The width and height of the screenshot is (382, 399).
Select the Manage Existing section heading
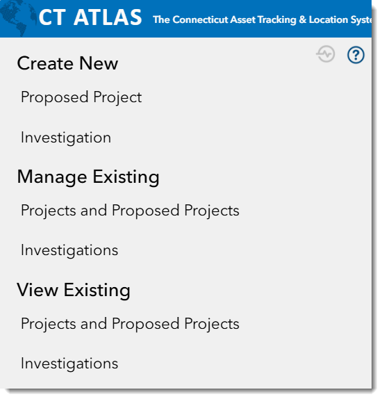(x=88, y=177)
